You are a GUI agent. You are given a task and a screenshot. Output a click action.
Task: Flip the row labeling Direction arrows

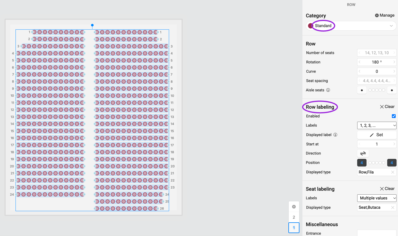[x=363, y=153]
